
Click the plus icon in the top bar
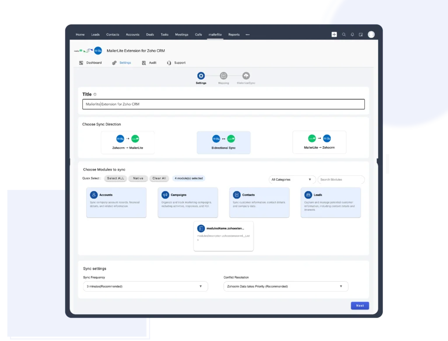pos(334,34)
